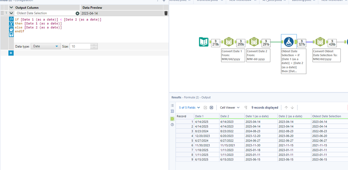Click the Oldest Date Selection column header
Screen dimensions: 348x170
[329, 116]
